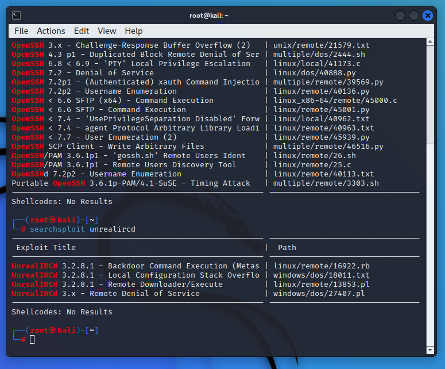Viewport: 445px width, 369px height.
Task: Click the path linux/remote/40963.txt
Action: pos(323,128)
